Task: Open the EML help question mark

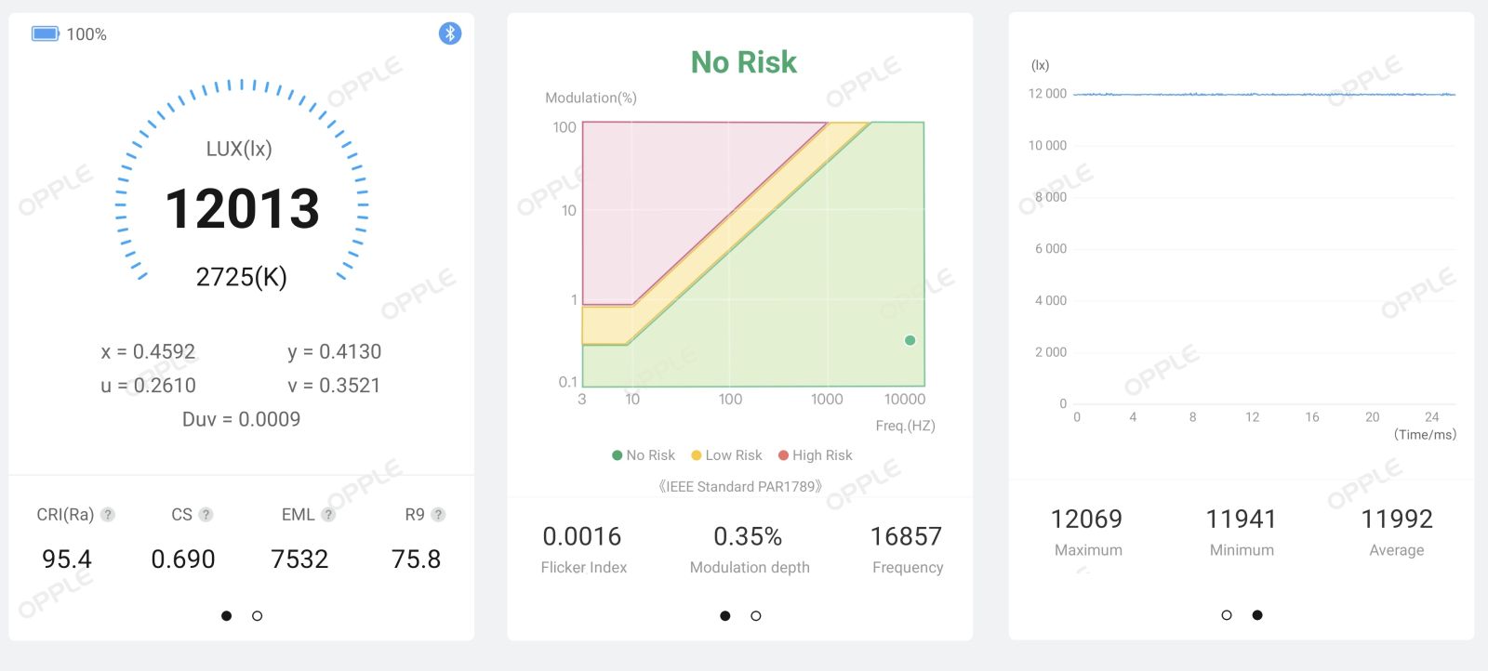Action: point(328,515)
